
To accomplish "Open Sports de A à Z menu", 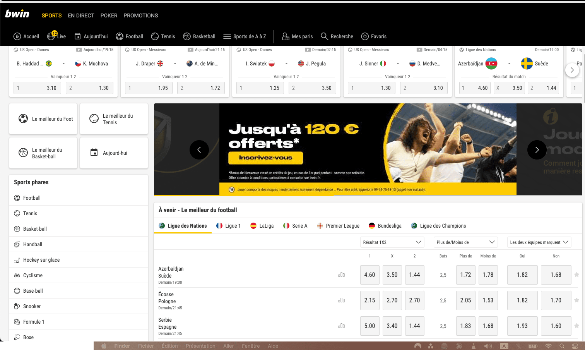I will tap(245, 36).
